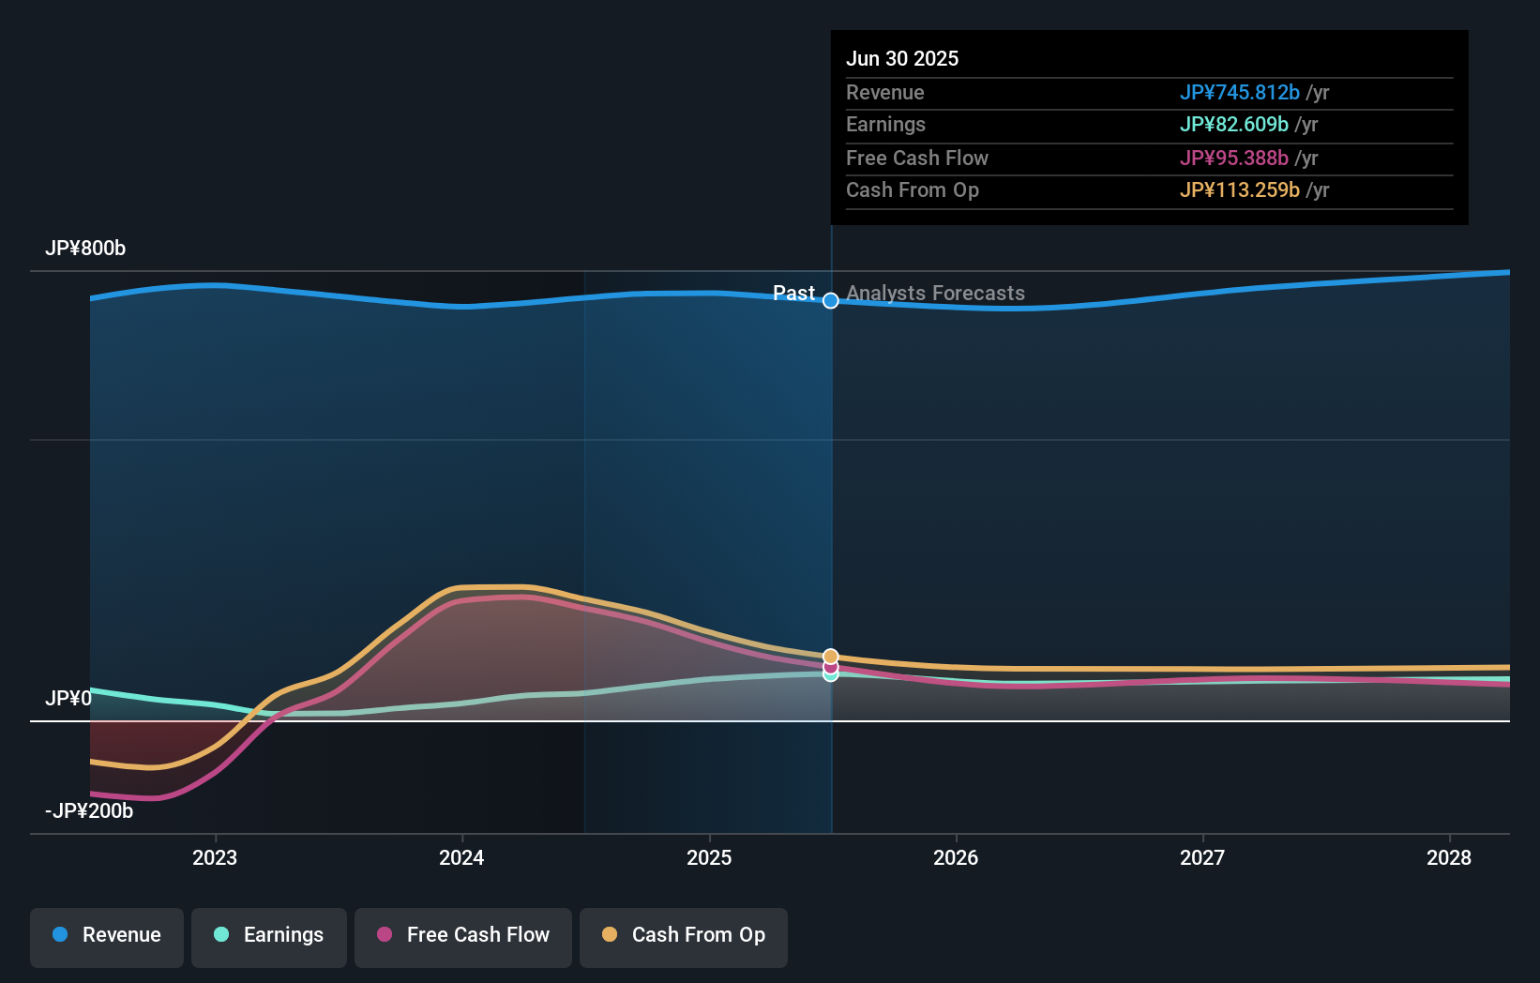The image size is (1540, 983).
Task: Select the Analysts Forecasts label
Action: coord(935,293)
